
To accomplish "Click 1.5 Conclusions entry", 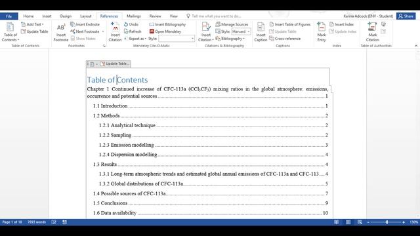I will 210,203.
